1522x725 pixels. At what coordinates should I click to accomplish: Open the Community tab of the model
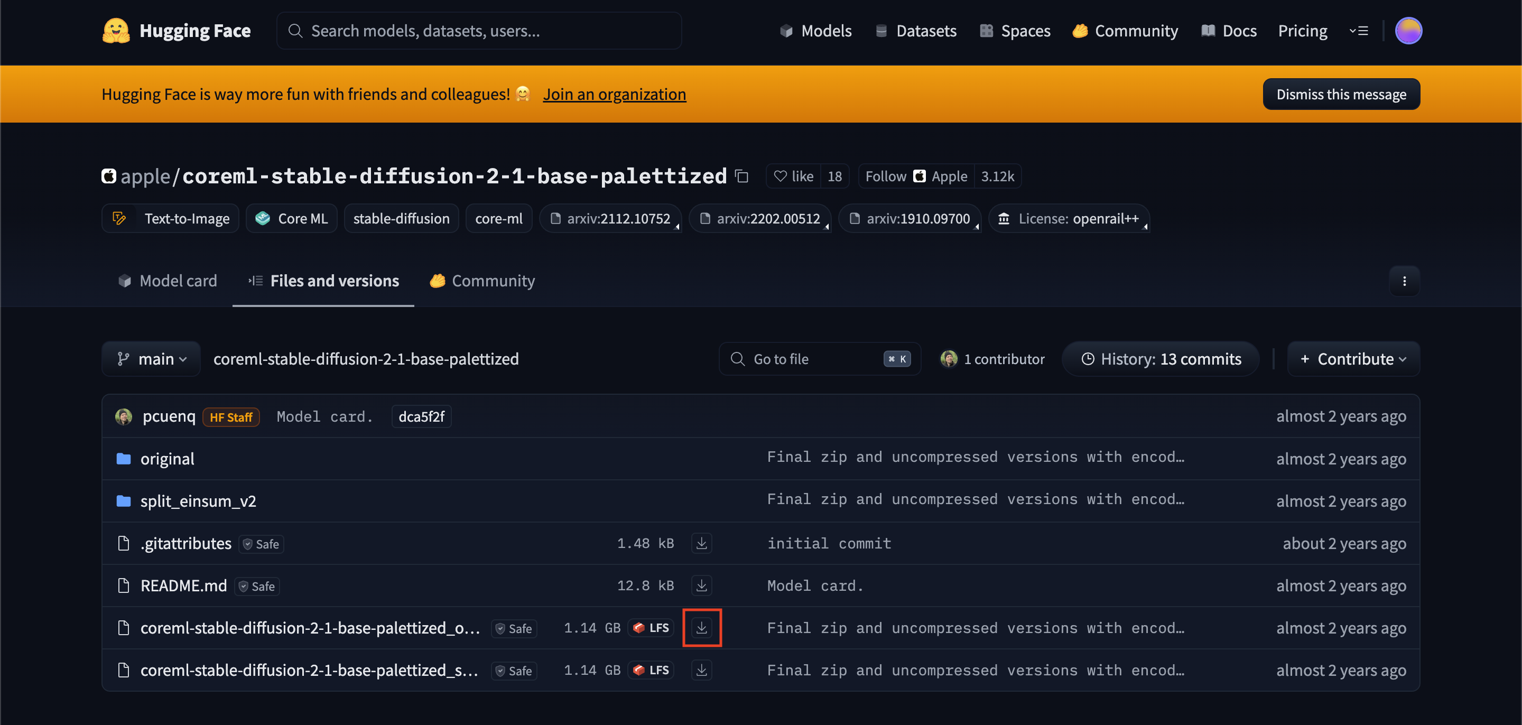[x=482, y=281]
